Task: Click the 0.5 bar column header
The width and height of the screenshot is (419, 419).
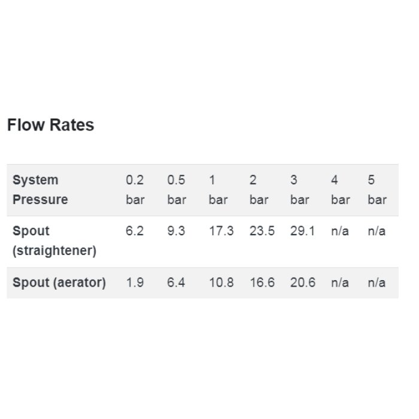Action: click(177, 190)
